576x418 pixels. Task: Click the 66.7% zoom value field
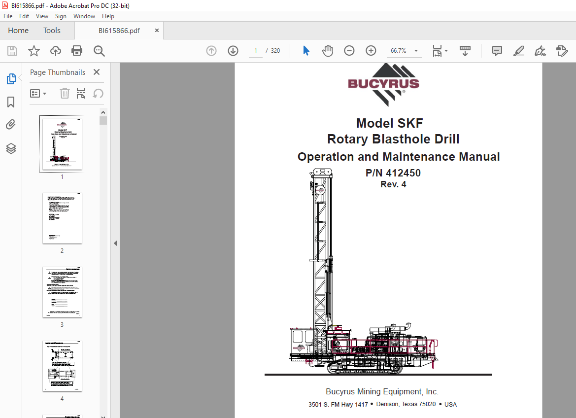(x=399, y=51)
